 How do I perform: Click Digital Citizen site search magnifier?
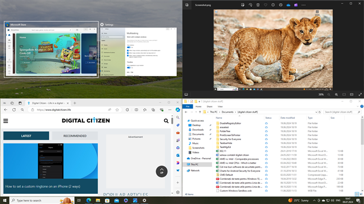[166, 120]
